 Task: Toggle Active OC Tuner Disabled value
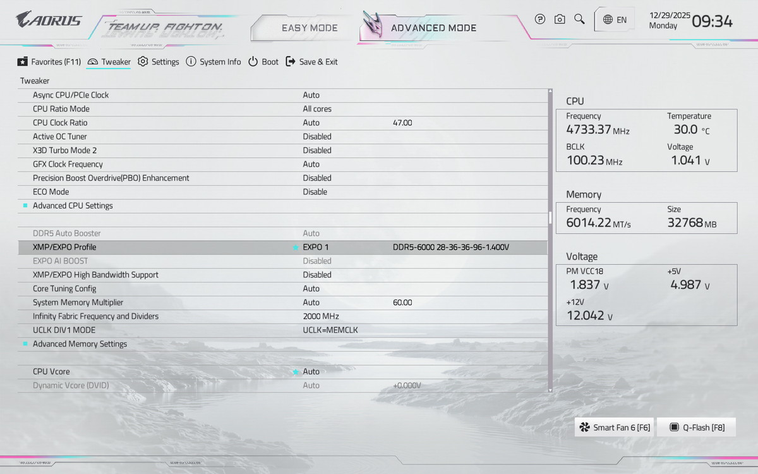point(317,137)
